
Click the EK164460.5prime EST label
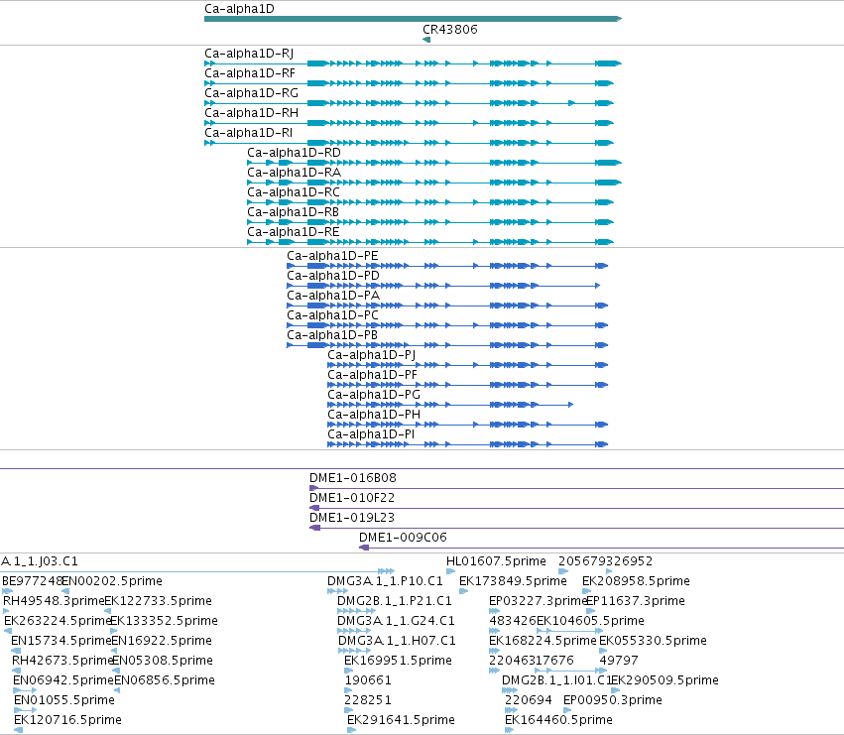(558, 720)
